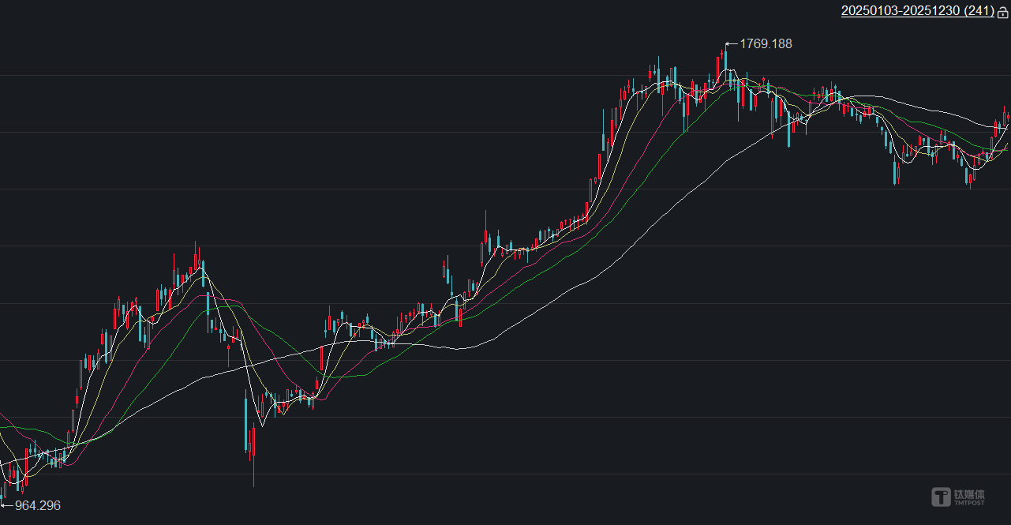Click the tall cyan candle of the April crash
The image size is (1011, 525).
coord(245,422)
